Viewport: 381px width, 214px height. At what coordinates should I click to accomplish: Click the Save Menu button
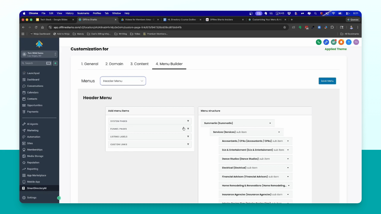(327, 81)
